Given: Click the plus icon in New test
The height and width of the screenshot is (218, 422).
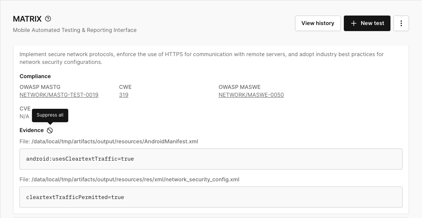Looking at the screenshot, I should coord(354,23).
